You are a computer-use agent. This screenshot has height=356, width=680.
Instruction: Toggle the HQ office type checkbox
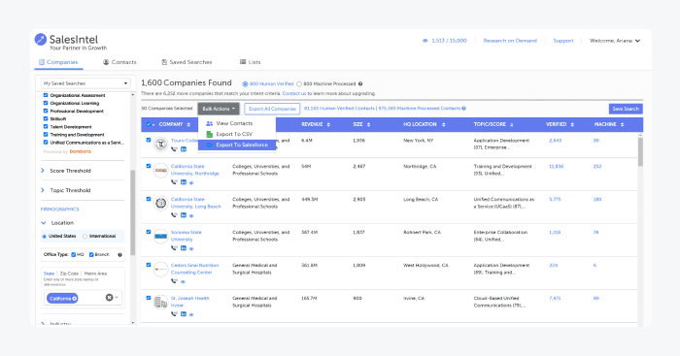coord(73,255)
